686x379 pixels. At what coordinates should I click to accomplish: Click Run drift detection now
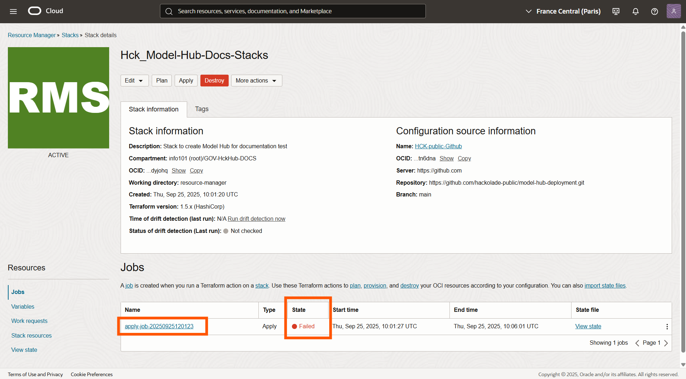coord(256,219)
